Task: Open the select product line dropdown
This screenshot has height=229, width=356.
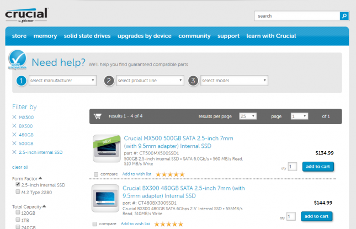Action: coord(150,81)
